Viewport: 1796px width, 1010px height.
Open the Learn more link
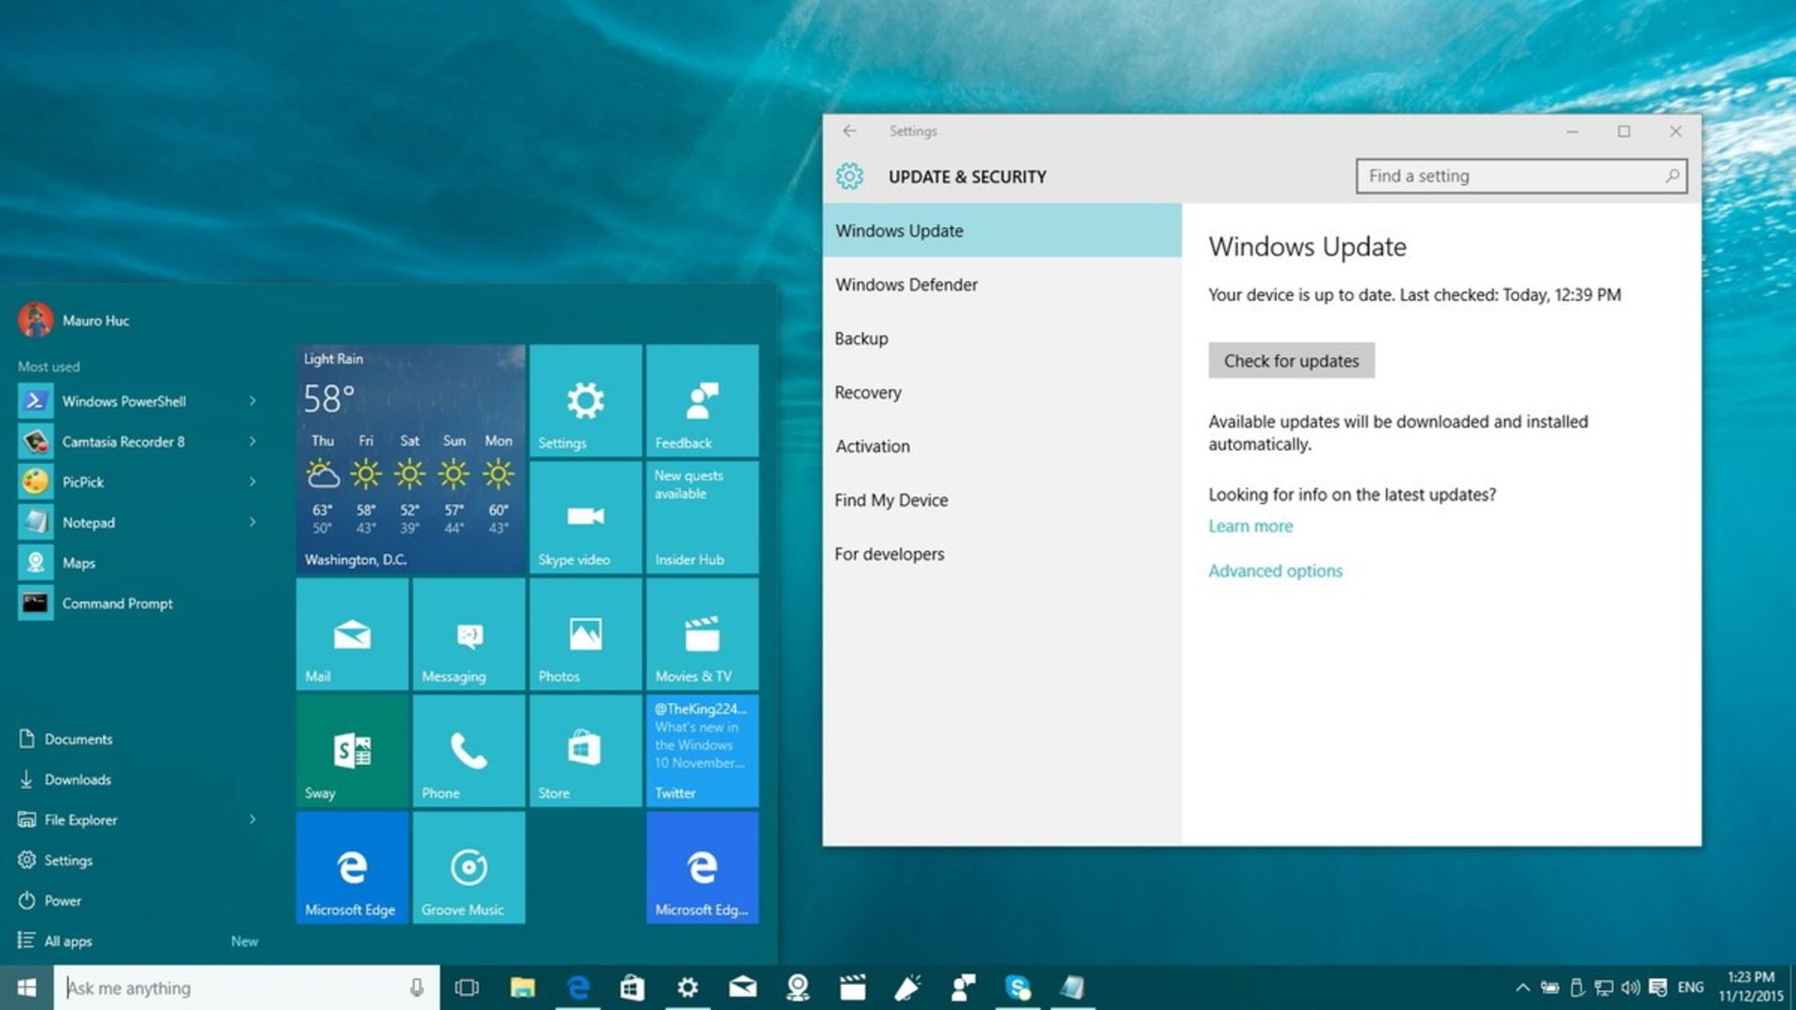click(1250, 526)
